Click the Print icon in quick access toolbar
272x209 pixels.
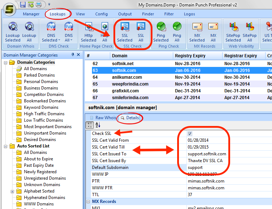pos(39,4)
